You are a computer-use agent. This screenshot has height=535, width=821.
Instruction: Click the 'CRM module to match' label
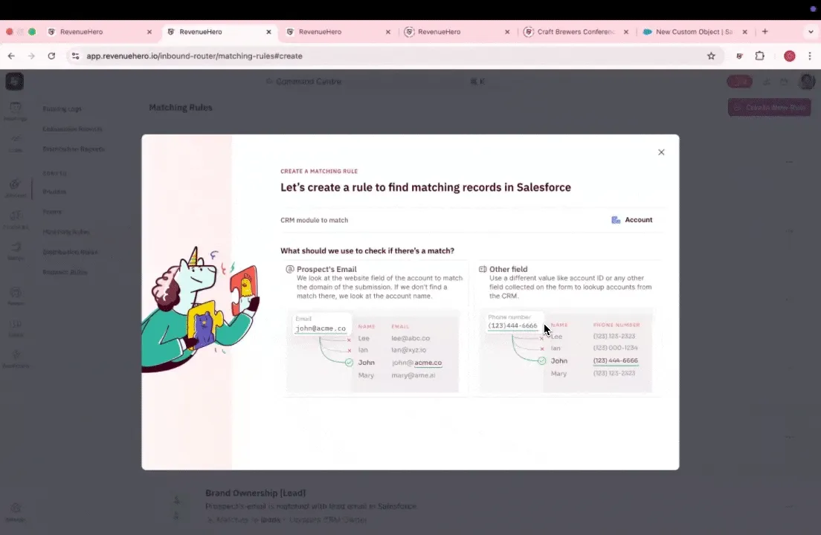click(x=314, y=220)
